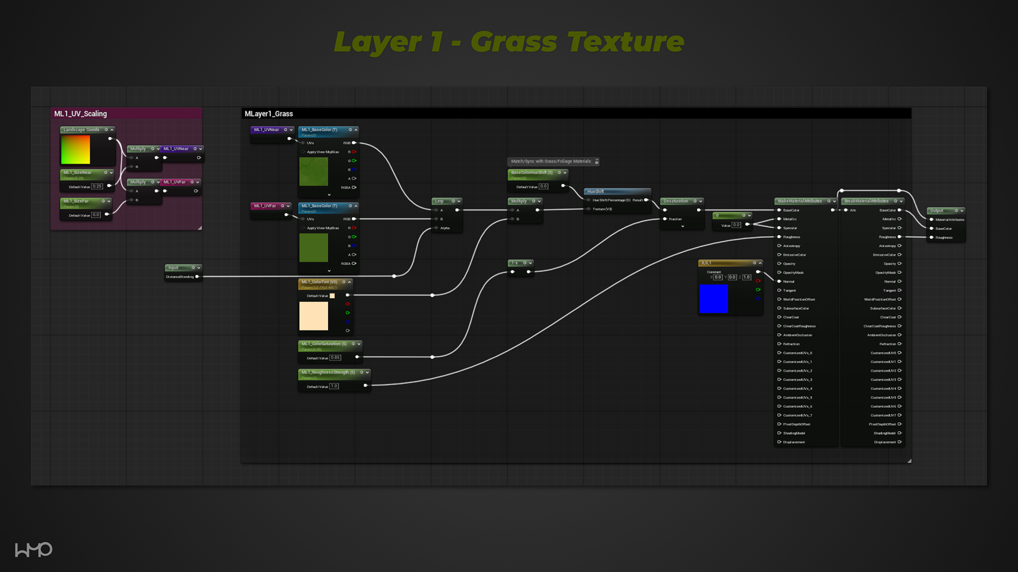
Task: Click the ML1_ColorTint default value color swatch
Action: tap(332, 296)
